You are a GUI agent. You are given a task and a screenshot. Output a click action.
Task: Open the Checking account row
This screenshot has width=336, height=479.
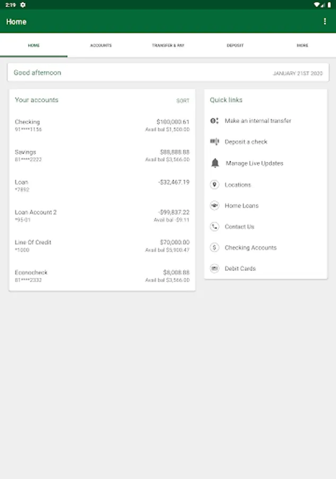[x=102, y=126]
